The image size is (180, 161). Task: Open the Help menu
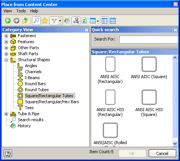point(34,11)
